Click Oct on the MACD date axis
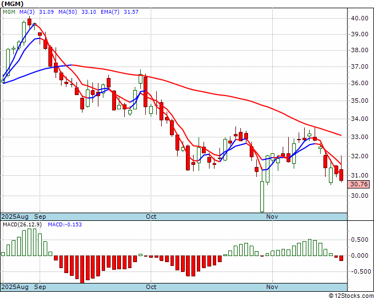374x300 pixels. [151, 287]
